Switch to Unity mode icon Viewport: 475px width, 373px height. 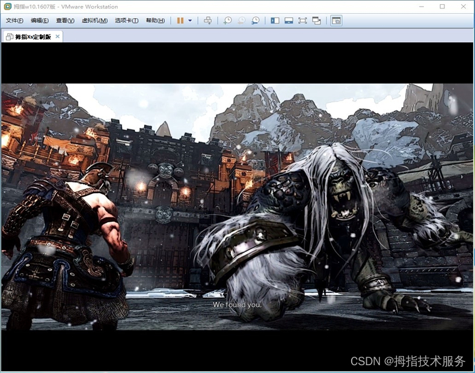click(x=316, y=20)
